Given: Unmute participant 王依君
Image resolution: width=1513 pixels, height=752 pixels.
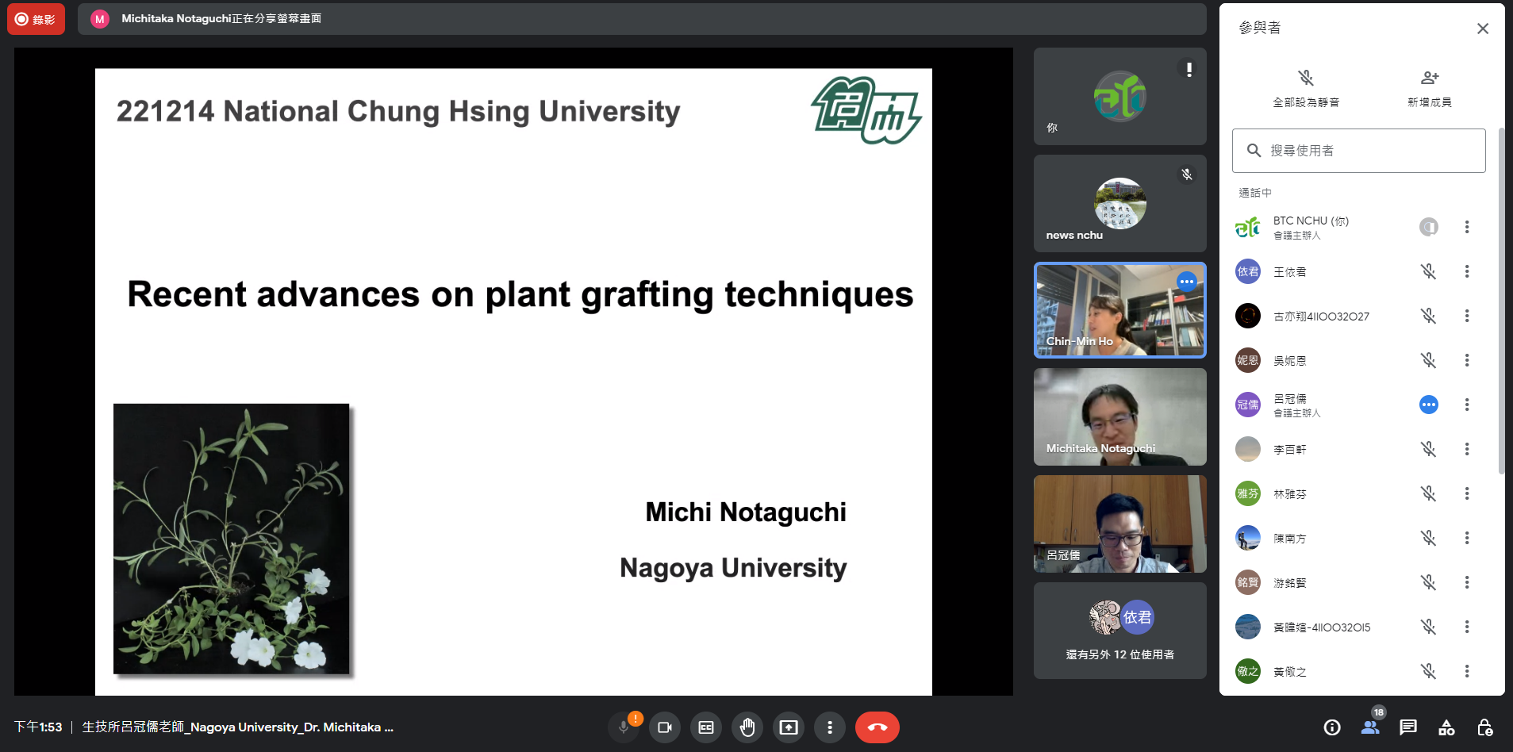Looking at the screenshot, I should pos(1429,271).
